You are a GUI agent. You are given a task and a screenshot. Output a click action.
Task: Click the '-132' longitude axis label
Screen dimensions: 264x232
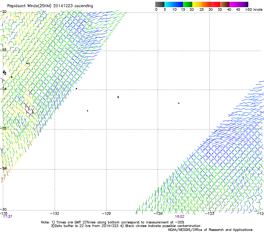point(55,213)
